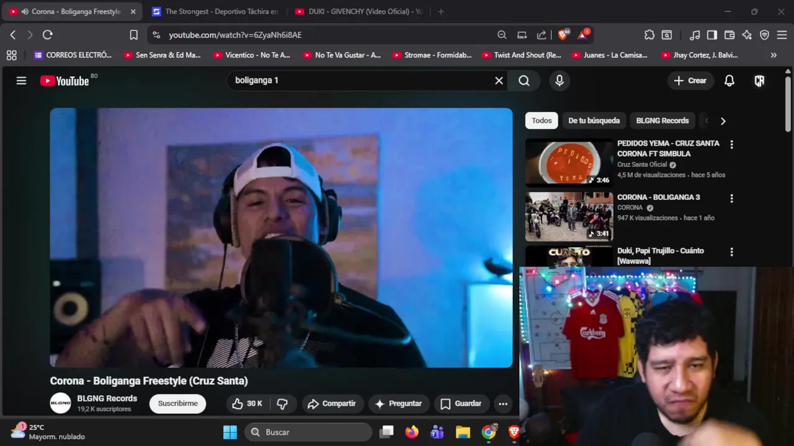View site information icon in the address bar
Image resolution: width=794 pixels, height=446 pixels.
[156, 35]
